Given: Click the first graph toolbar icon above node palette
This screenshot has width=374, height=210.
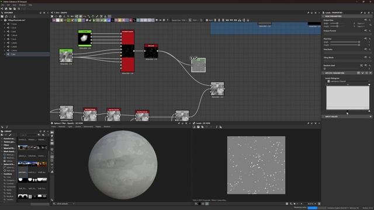Looking at the screenshot, I should click(x=52, y=16).
